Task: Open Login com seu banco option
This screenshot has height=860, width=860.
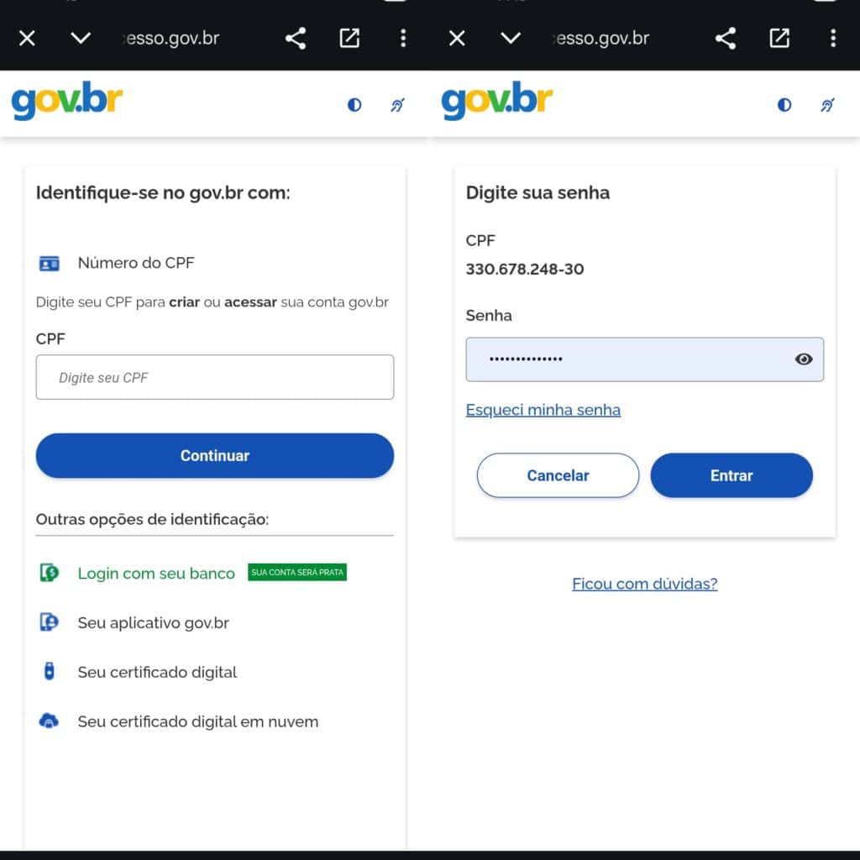Action: coord(155,573)
